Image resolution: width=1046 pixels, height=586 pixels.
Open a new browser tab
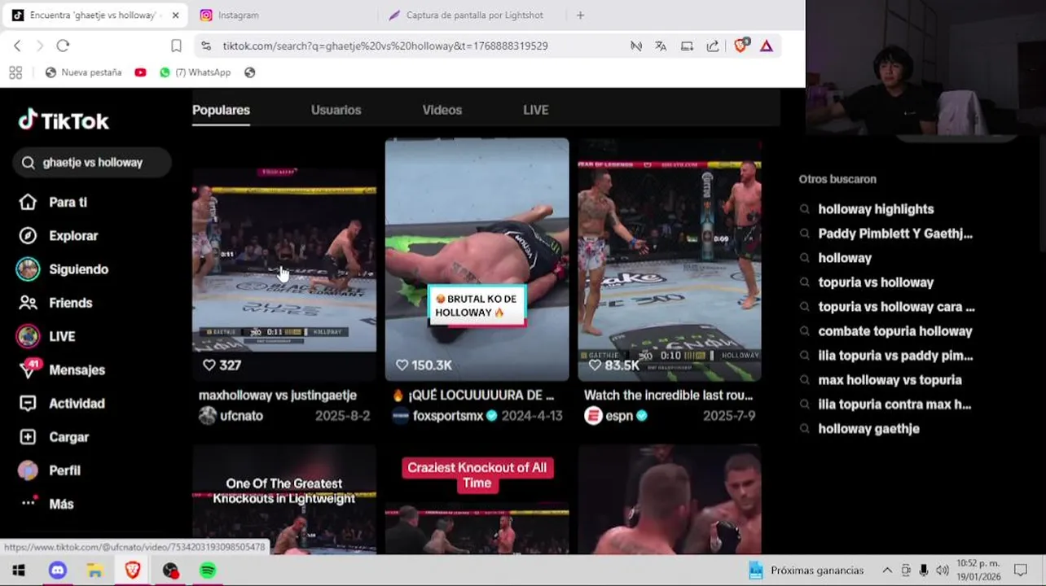[x=580, y=15]
